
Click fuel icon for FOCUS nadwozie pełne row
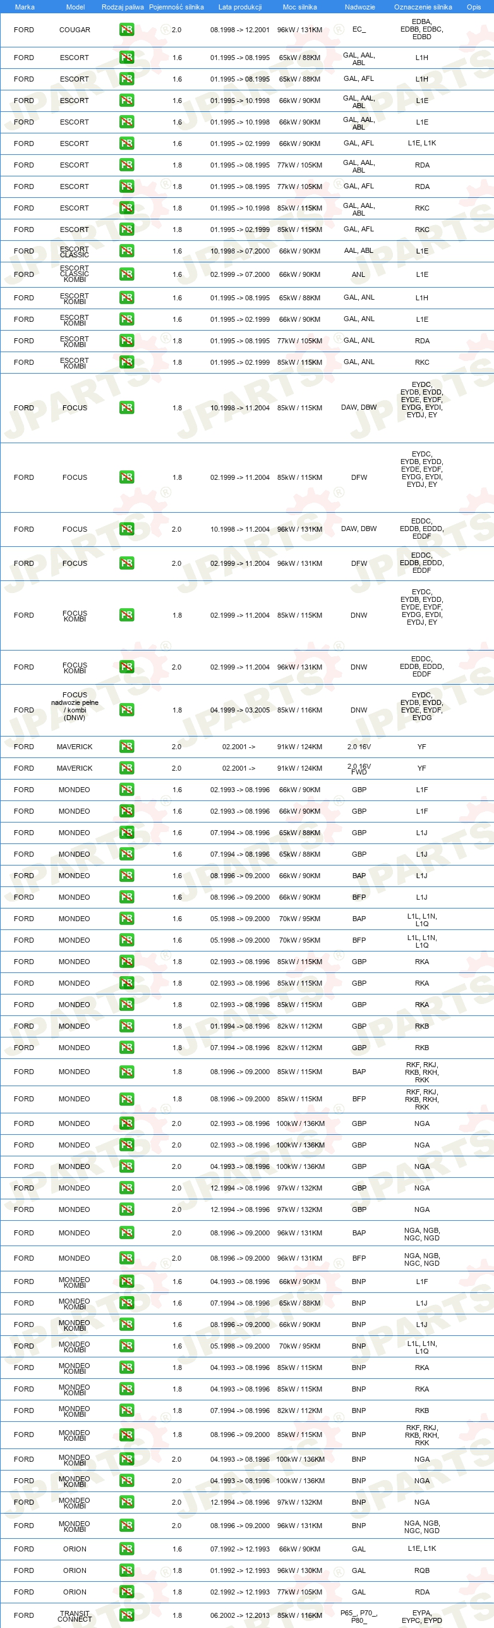click(x=126, y=710)
